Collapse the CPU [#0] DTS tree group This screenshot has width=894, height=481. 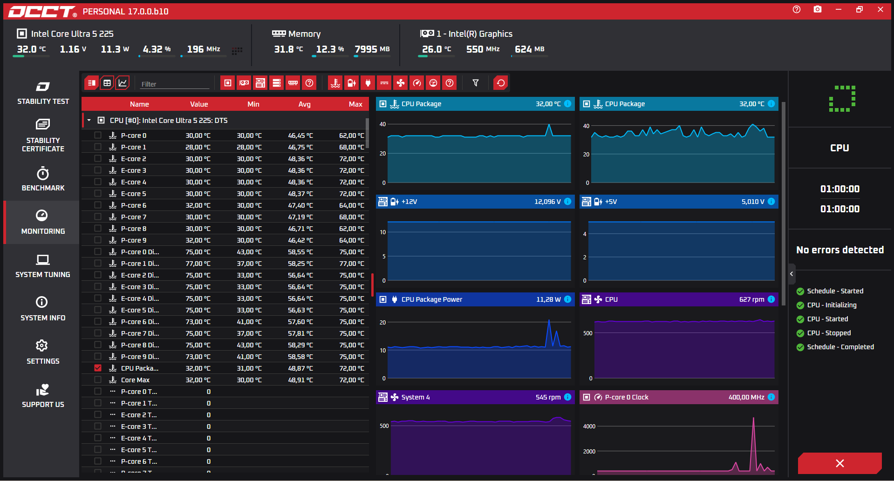coord(89,120)
